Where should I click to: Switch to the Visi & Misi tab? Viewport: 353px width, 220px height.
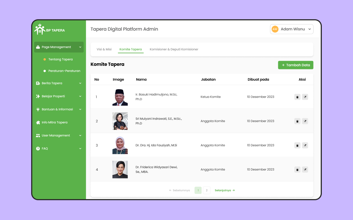[x=104, y=50]
